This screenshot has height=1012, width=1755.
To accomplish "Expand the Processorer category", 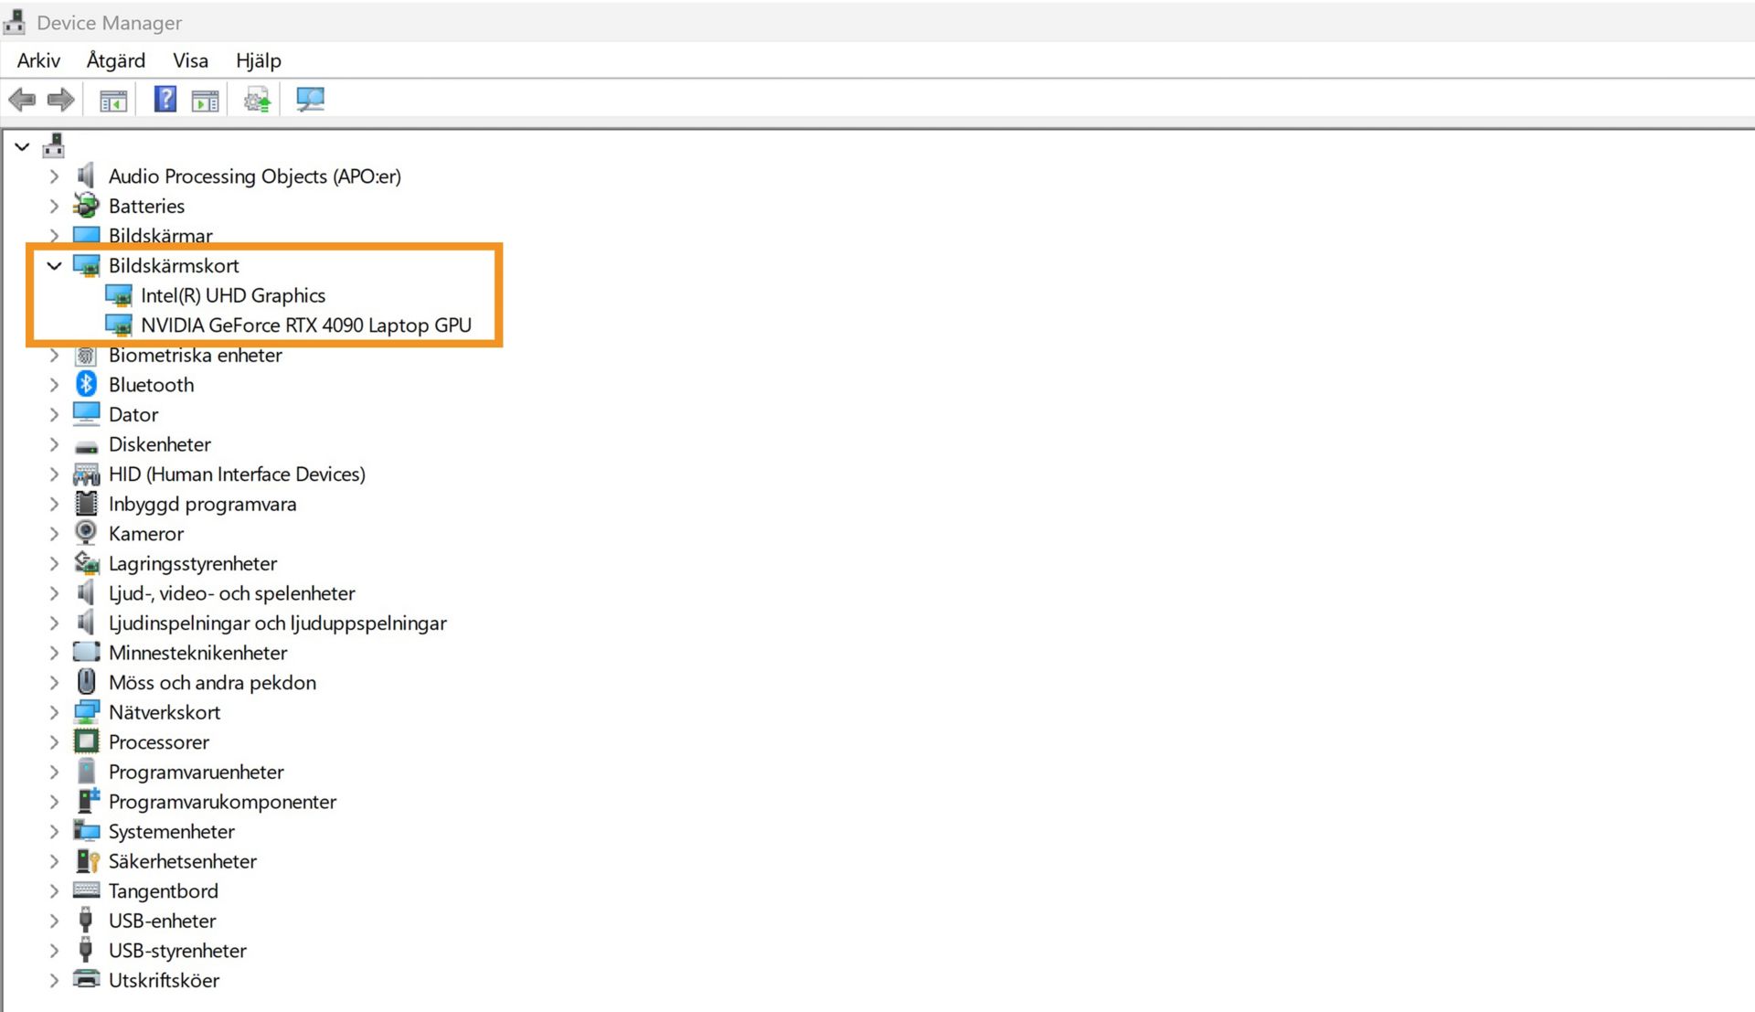I will (x=54, y=741).
